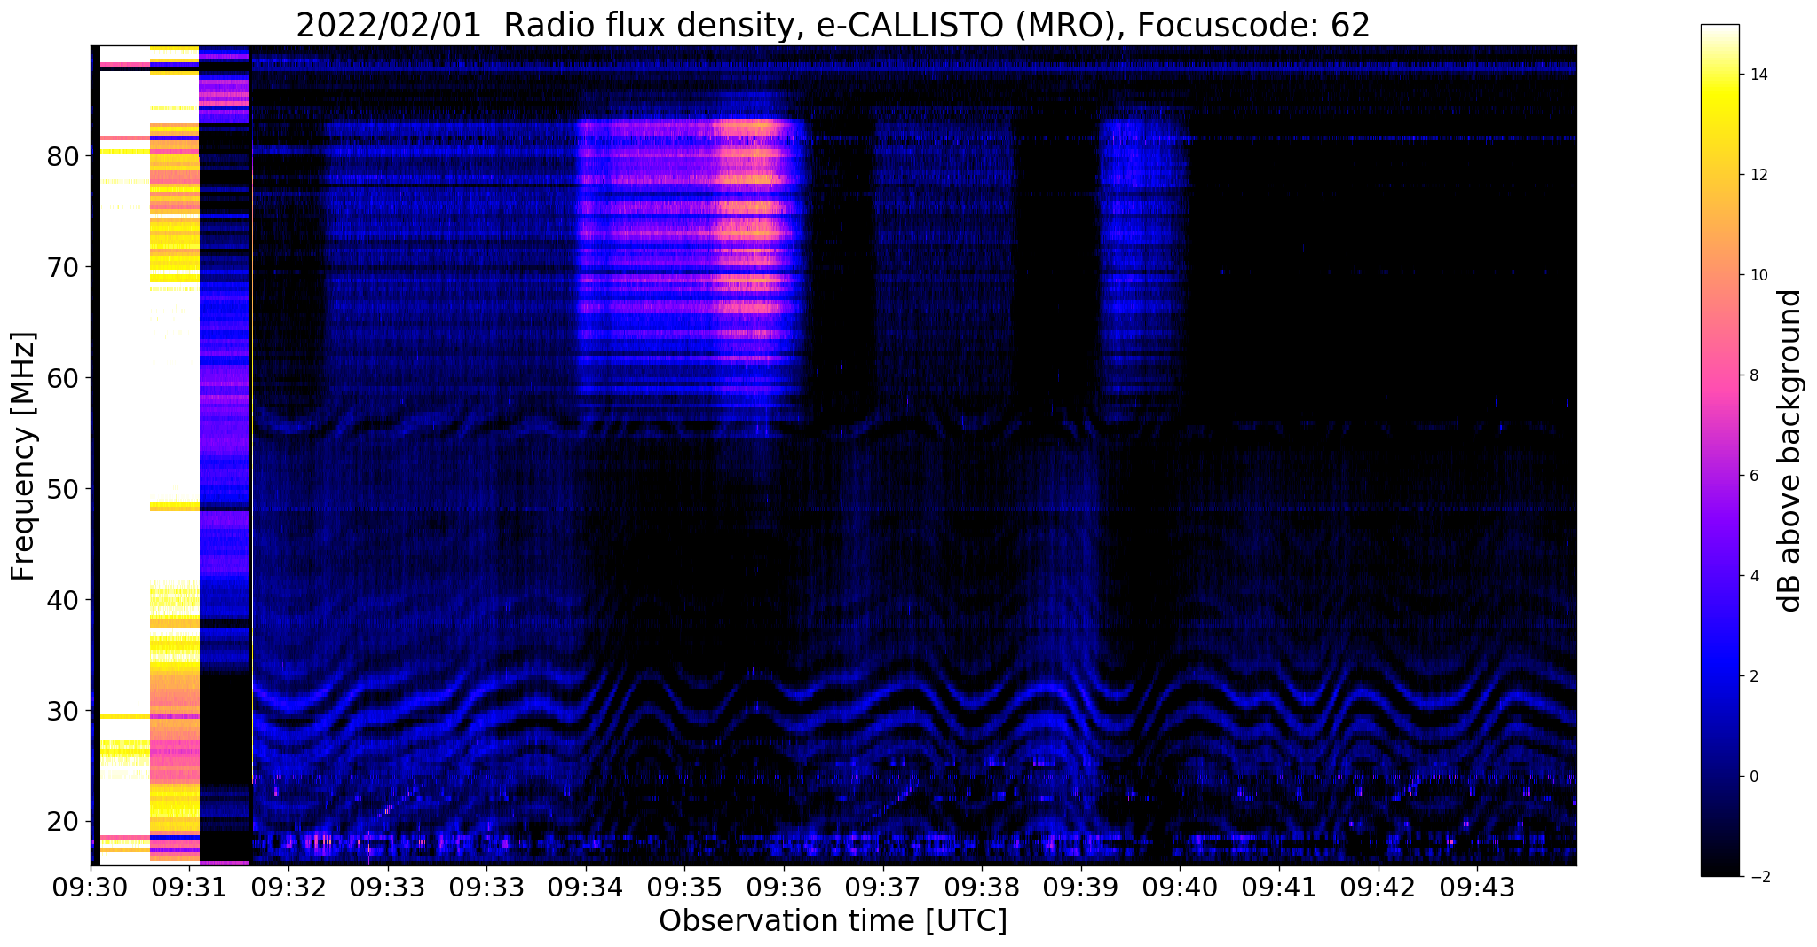Click the colorbar tick value 4
The height and width of the screenshot is (947, 1817).
click(1752, 577)
